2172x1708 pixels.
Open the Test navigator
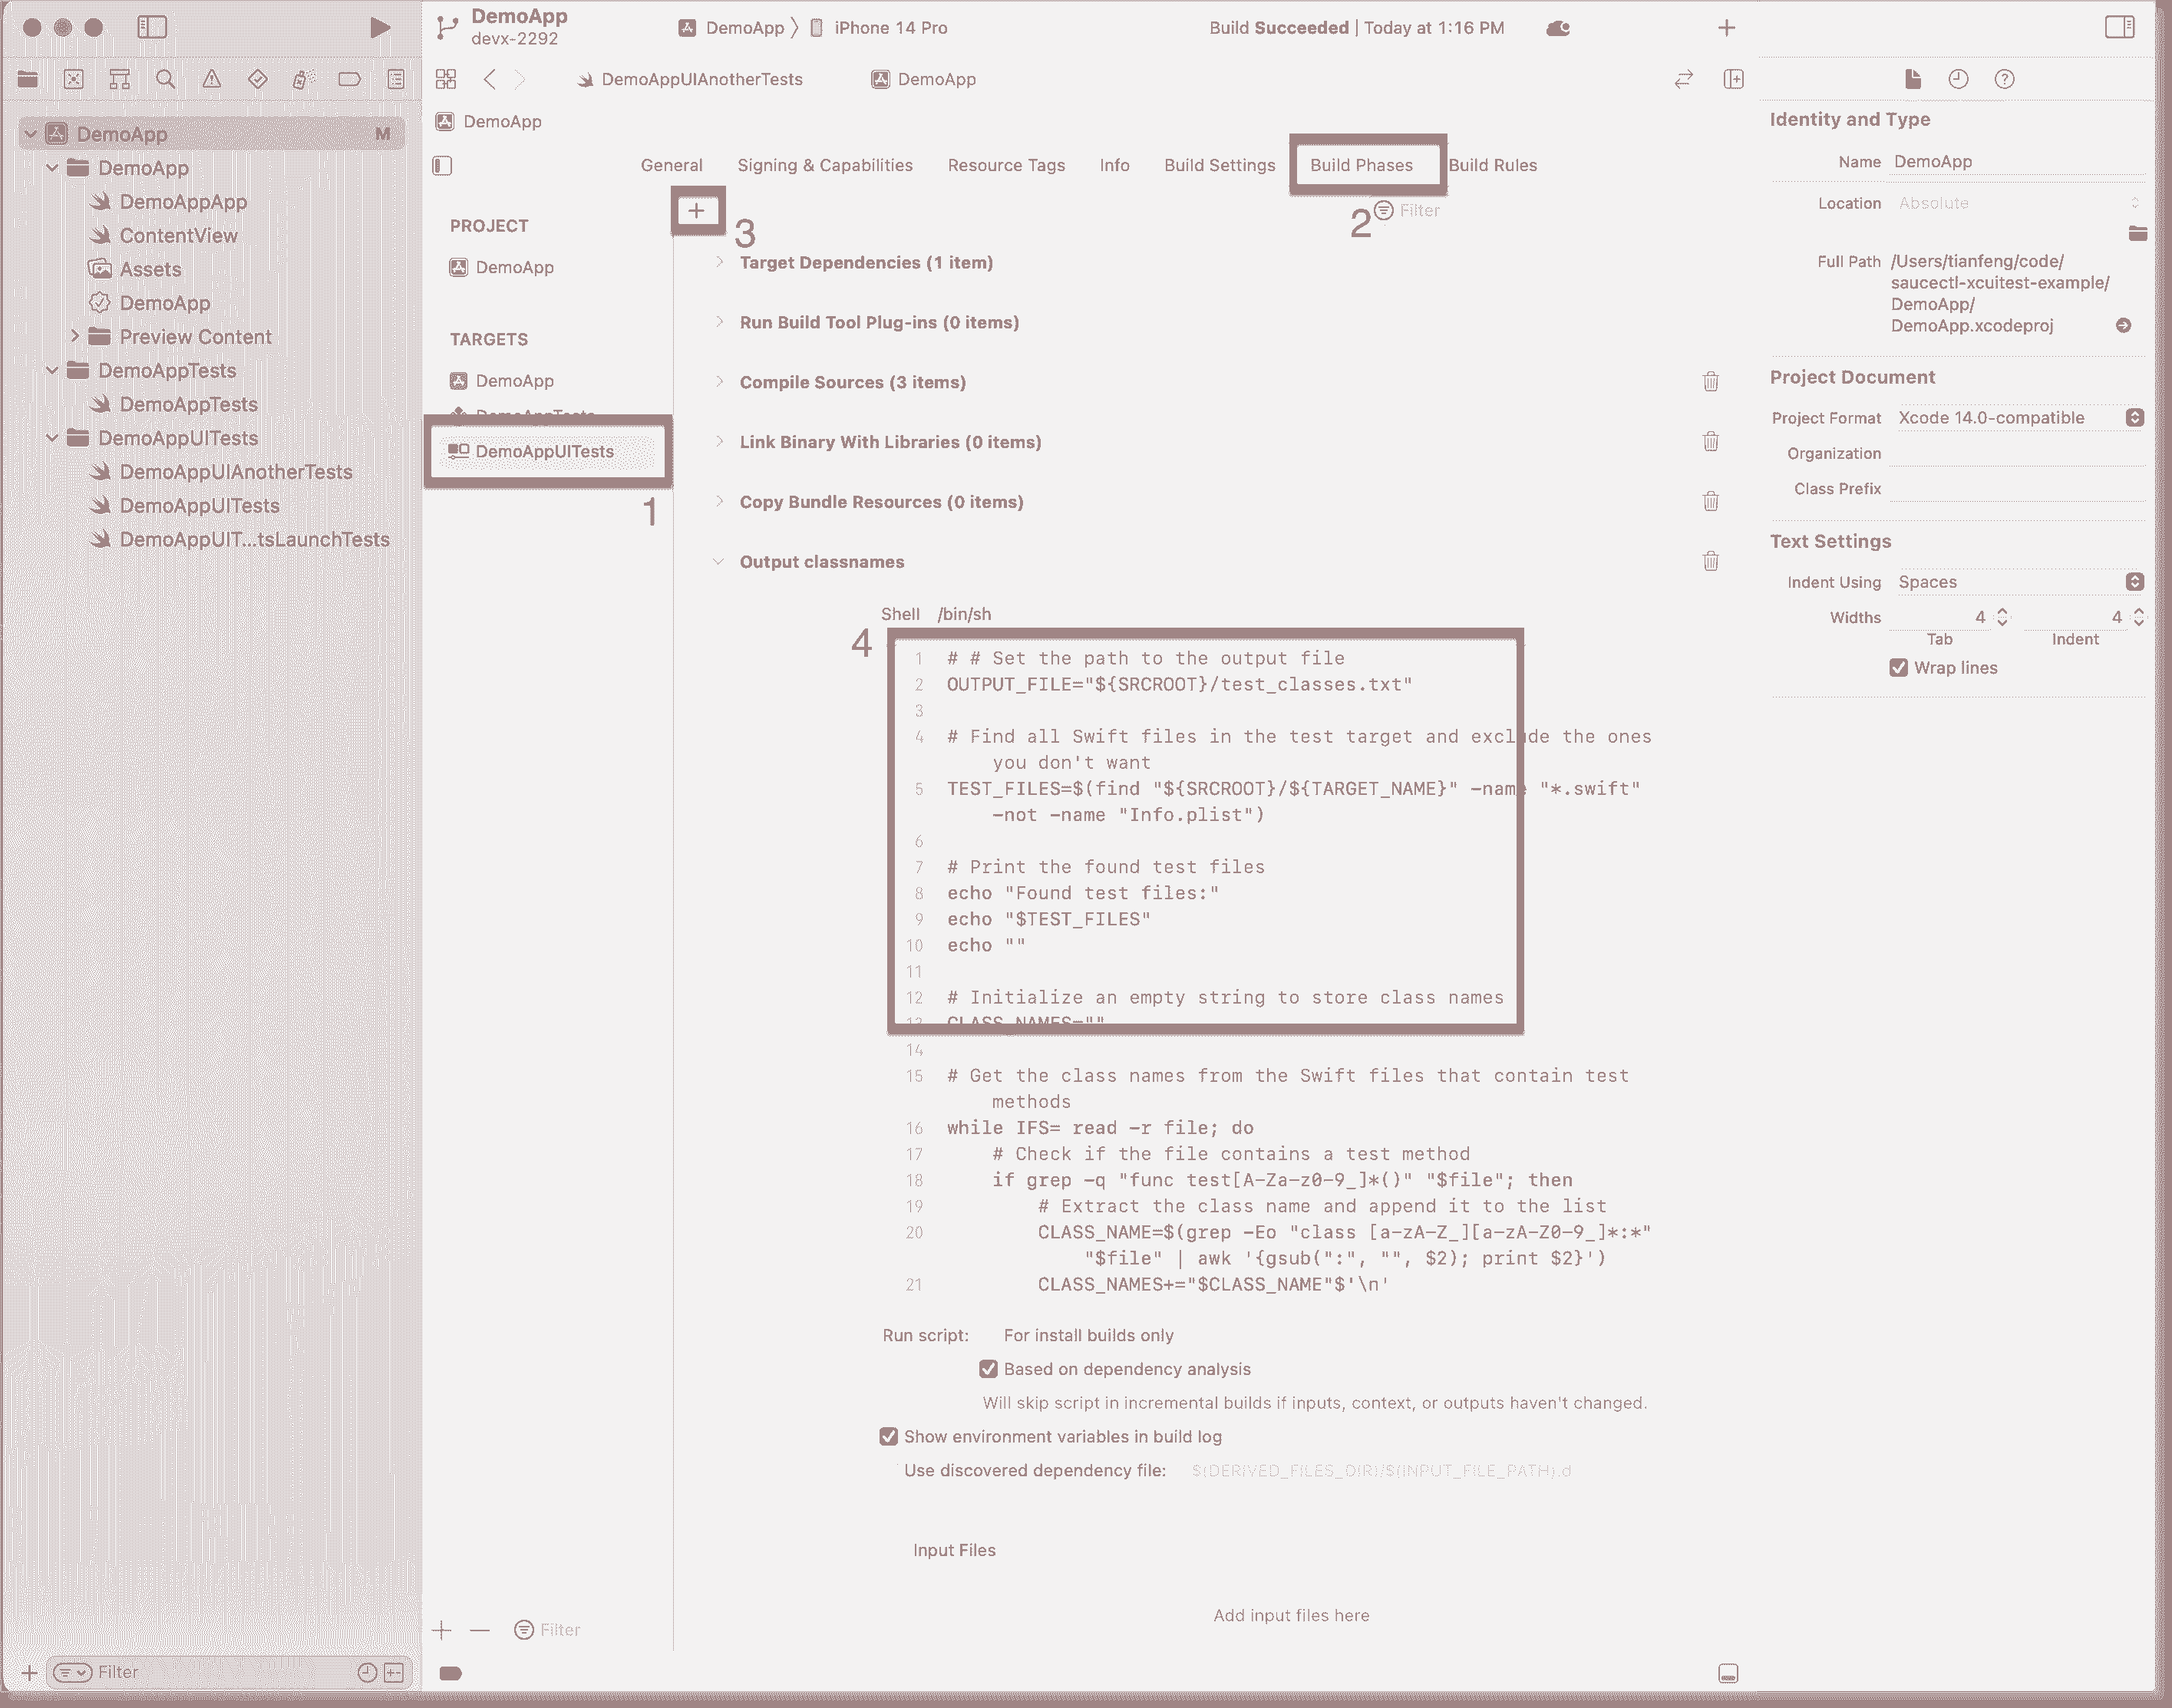(258, 78)
